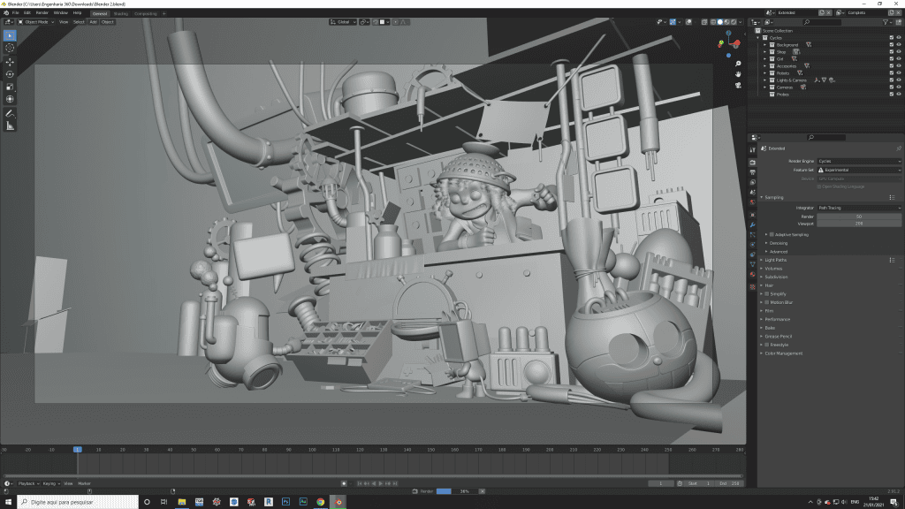905x509 pixels.
Task: Uncheck the Cameras collection exclude checkbox
Action: 892,87
